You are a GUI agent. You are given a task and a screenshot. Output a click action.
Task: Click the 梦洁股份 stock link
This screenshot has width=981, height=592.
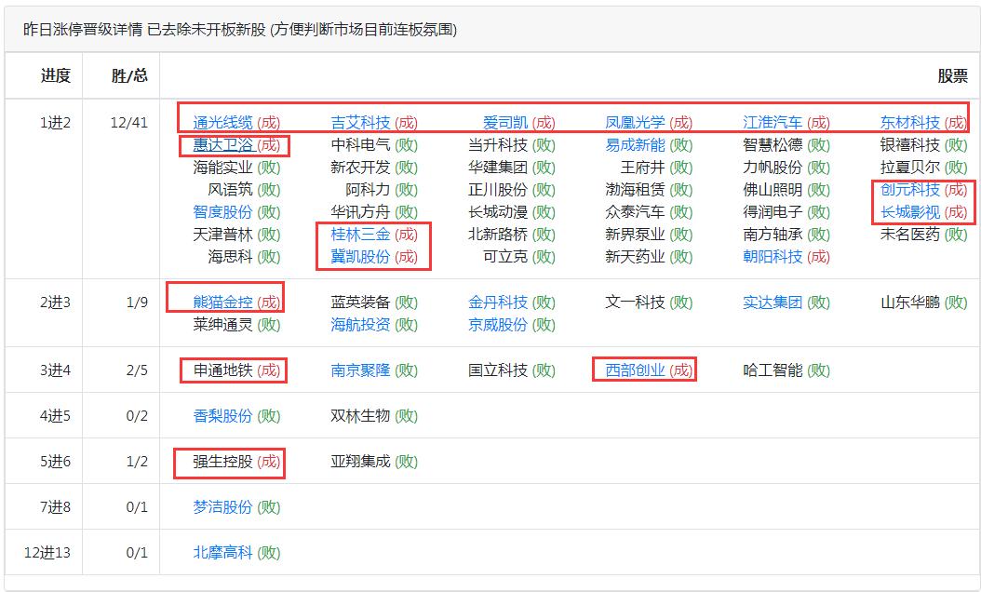click(222, 507)
